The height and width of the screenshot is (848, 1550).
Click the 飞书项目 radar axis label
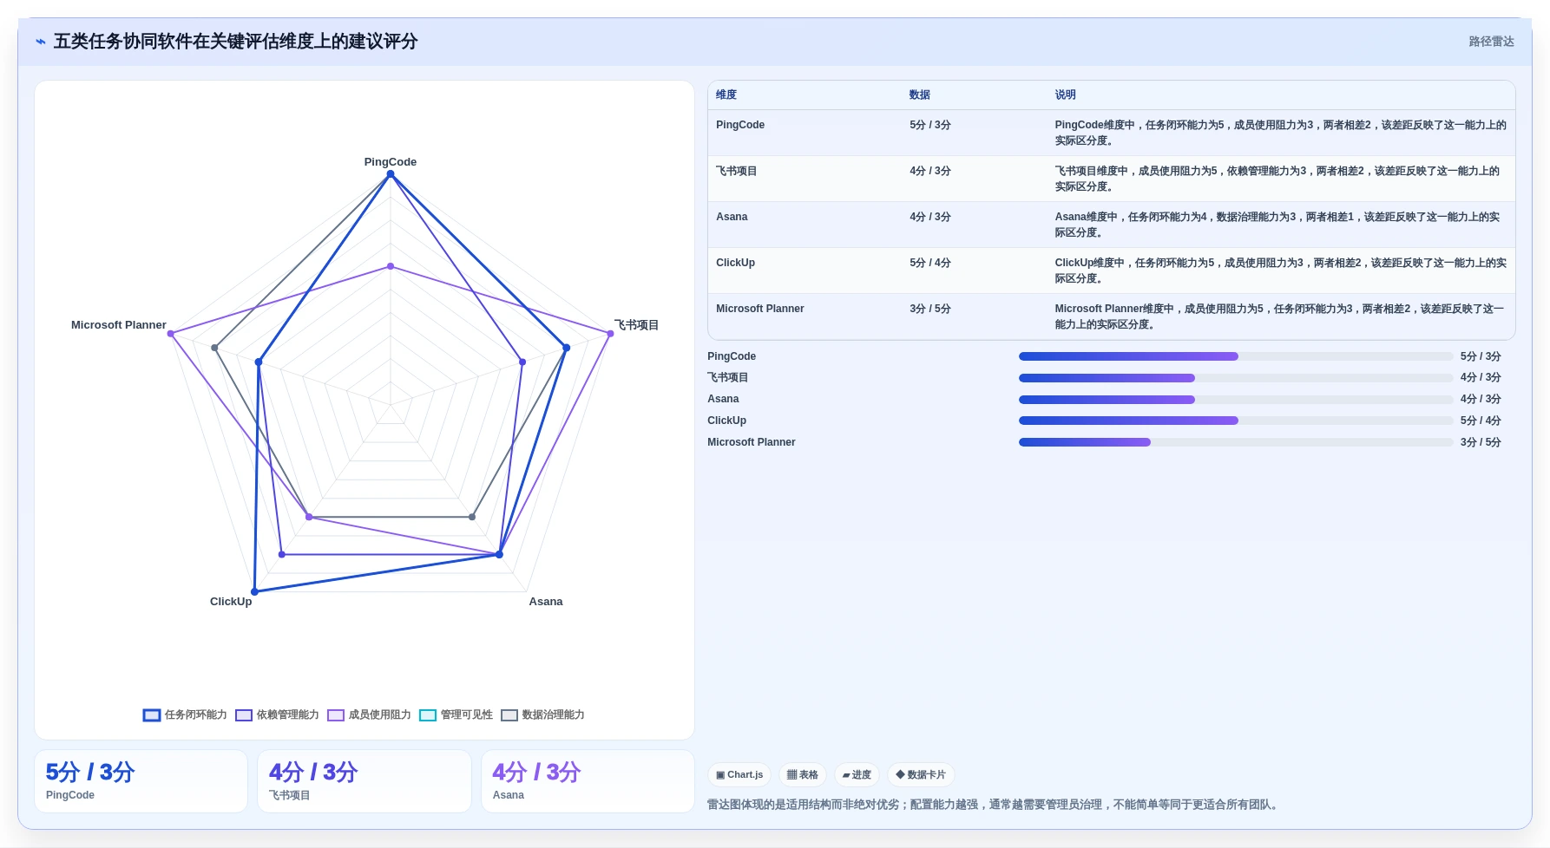click(636, 325)
